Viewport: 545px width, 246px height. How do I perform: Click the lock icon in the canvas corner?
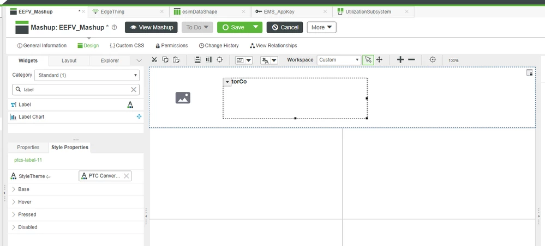click(x=529, y=72)
